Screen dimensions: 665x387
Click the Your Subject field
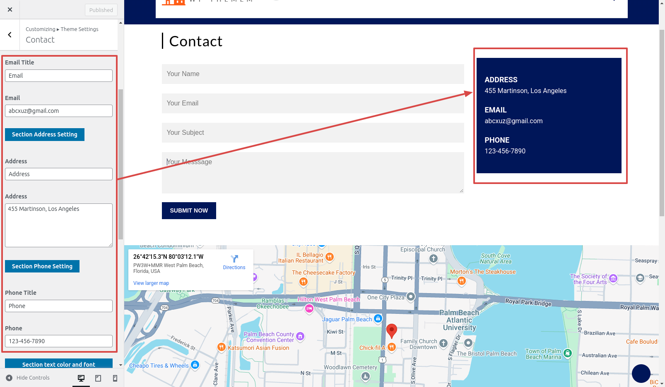pyautogui.click(x=313, y=133)
